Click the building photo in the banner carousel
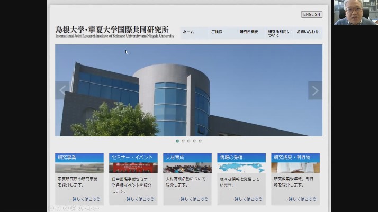This screenshot has width=378, height=212. point(188,90)
